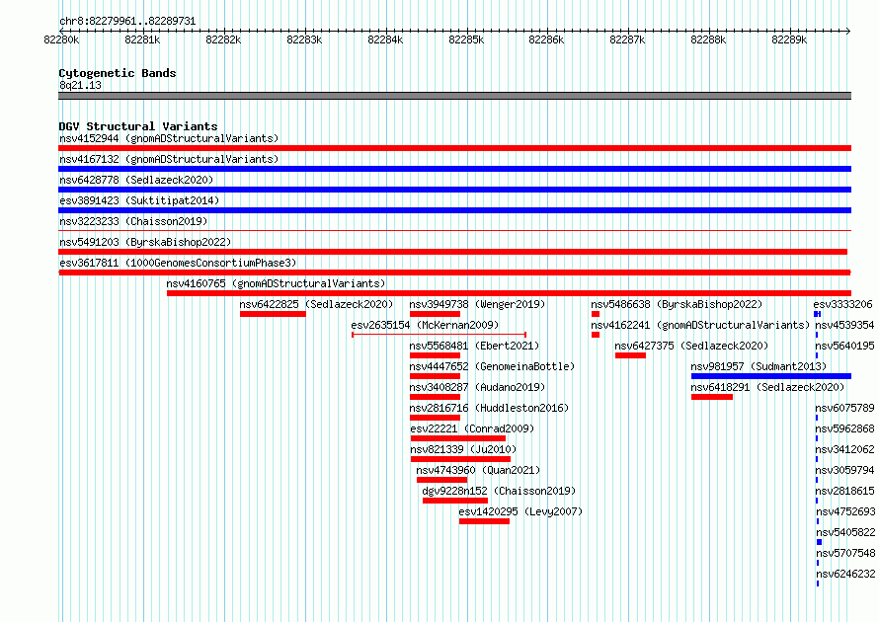Click esv22221 (Conrad2009) label
The height and width of the screenshot is (622, 879).
pyautogui.click(x=472, y=428)
